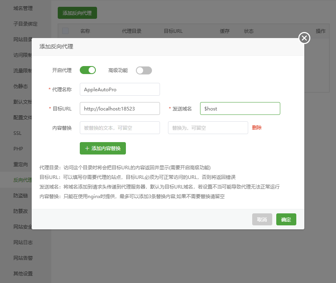Image resolution: width=336 pixels, height=283 pixels.
Task: Click the 添加内容替换 button
Action: [x=103, y=148]
